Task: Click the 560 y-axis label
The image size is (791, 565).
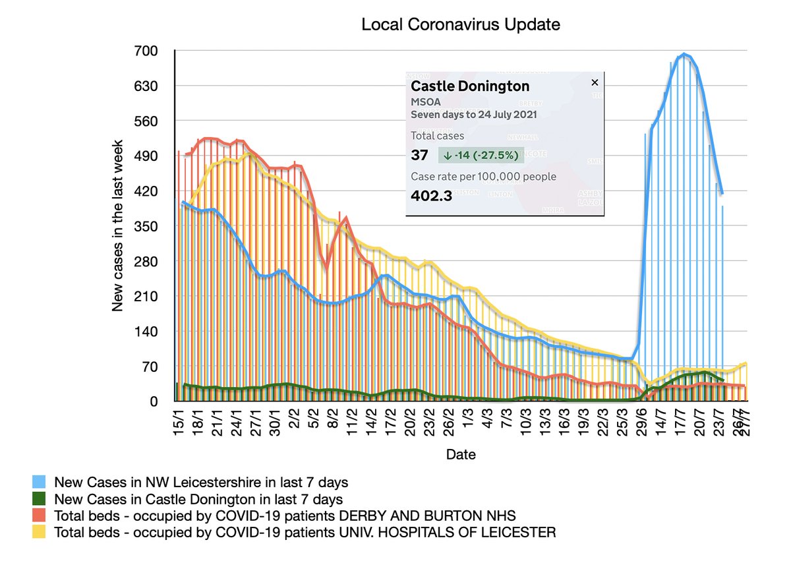Action: pos(147,121)
